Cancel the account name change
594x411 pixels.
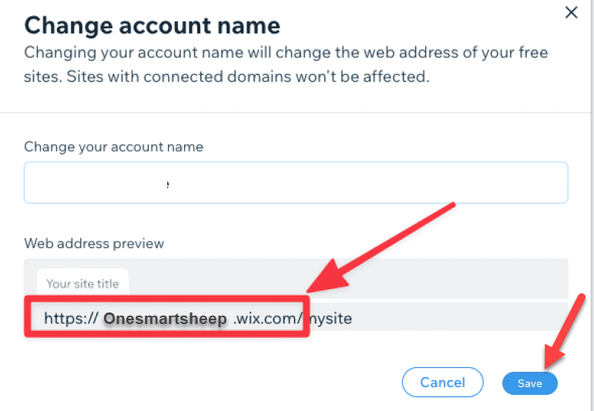(442, 383)
